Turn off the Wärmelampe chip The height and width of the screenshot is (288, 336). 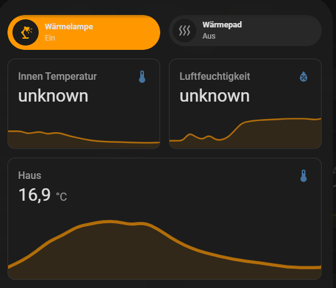click(x=84, y=32)
